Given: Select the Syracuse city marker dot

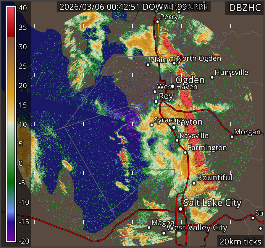Looking at the screenshot, I should (152, 125).
